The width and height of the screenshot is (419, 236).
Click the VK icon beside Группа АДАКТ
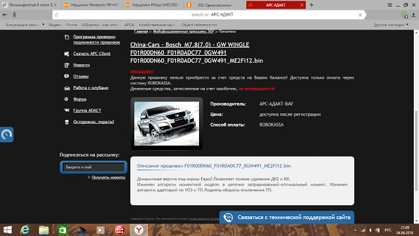67,110
